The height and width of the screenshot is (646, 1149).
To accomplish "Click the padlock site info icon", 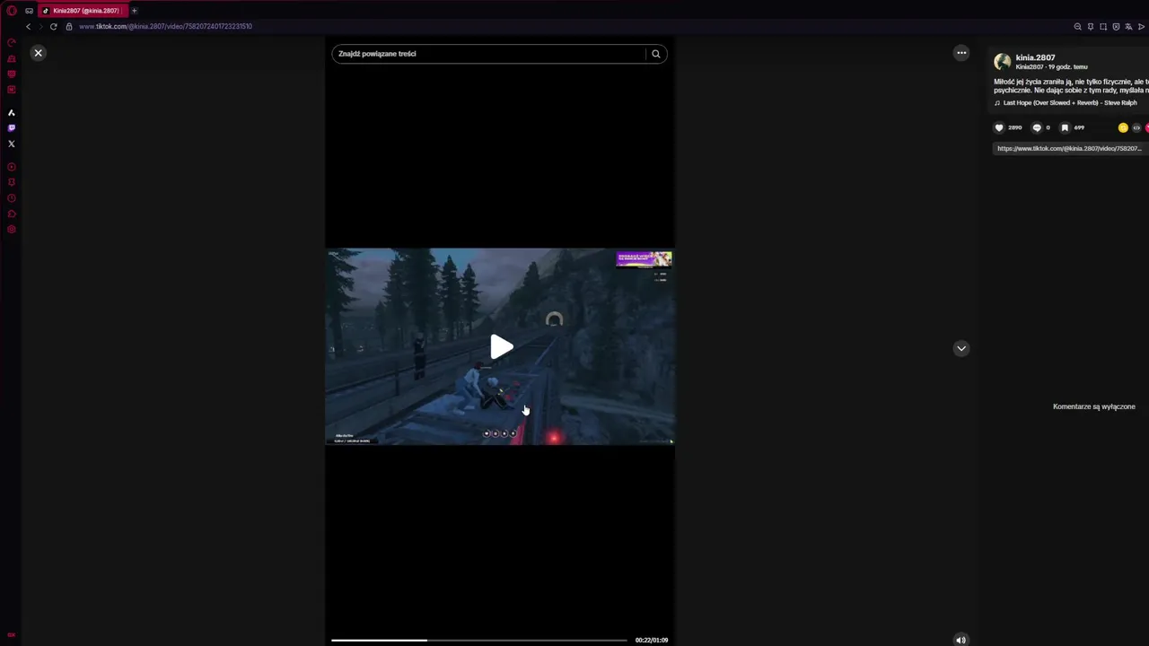I will click(69, 27).
